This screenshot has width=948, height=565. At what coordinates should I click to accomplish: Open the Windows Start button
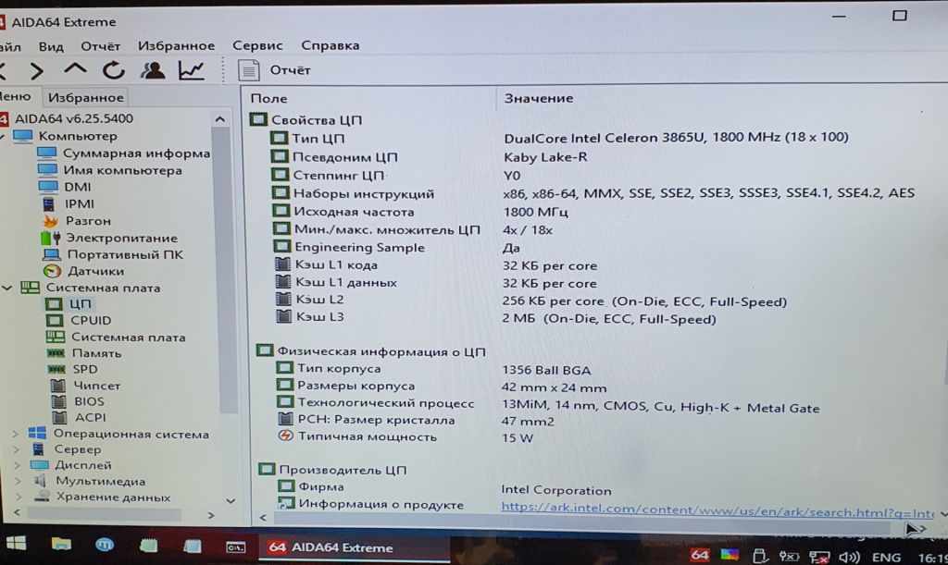pos(17,544)
